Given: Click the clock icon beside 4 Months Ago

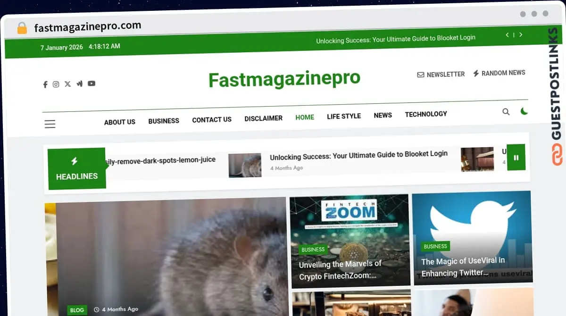Looking at the screenshot, I should tap(97, 310).
